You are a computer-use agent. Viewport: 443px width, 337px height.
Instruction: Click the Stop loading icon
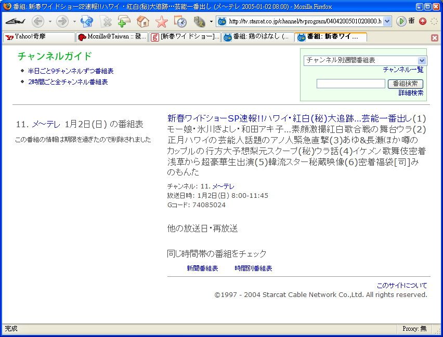pos(106,21)
